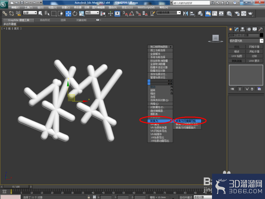Click the 挤出 modifier button
265x199 pixels.
point(237,47)
